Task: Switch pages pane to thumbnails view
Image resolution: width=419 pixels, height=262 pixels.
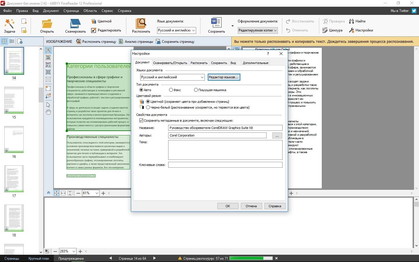Action: click(4, 41)
